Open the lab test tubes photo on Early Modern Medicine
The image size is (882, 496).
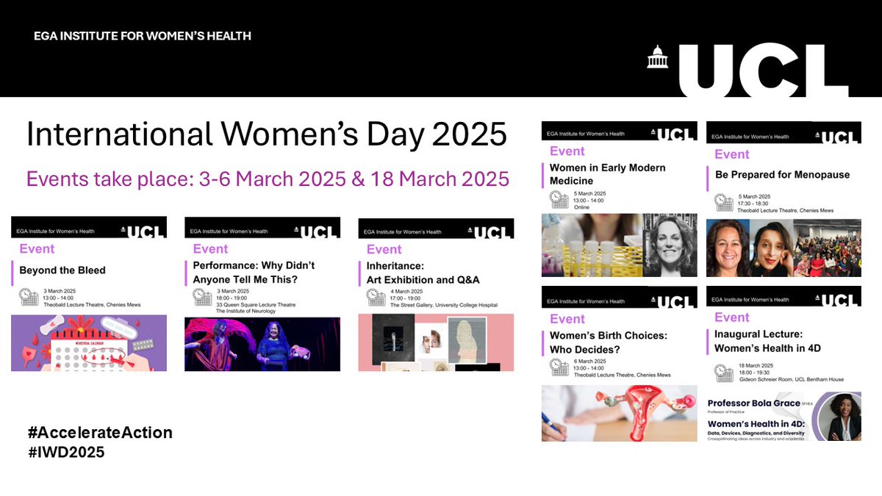(x=592, y=245)
